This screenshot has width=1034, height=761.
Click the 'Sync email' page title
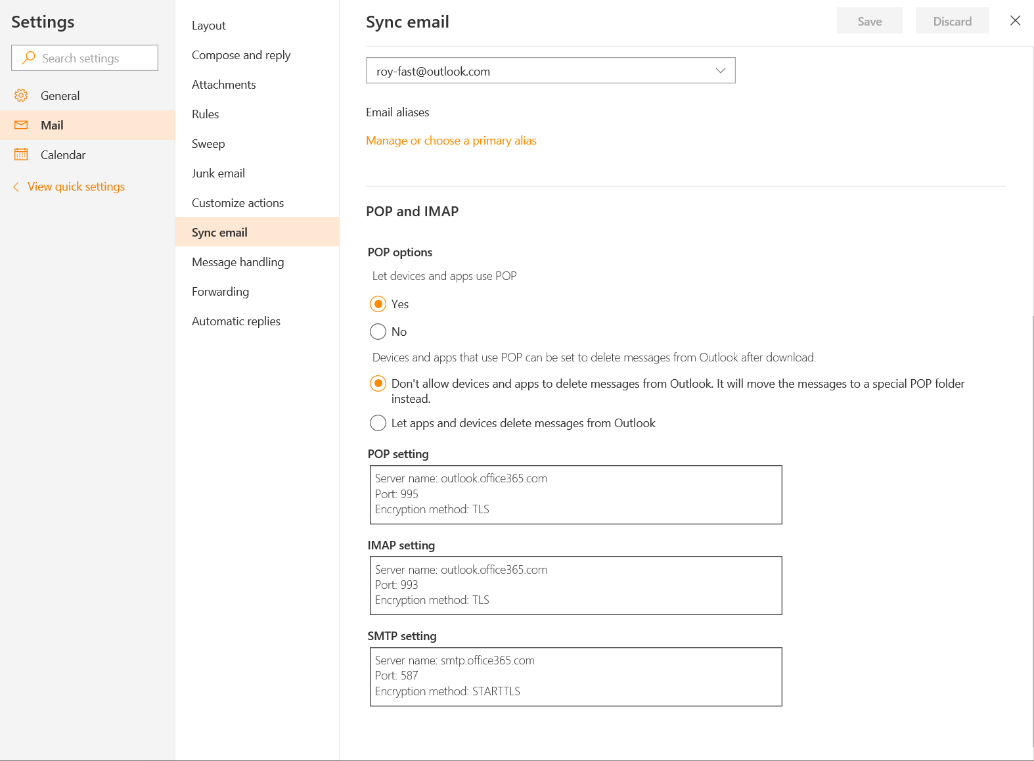click(x=407, y=22)
